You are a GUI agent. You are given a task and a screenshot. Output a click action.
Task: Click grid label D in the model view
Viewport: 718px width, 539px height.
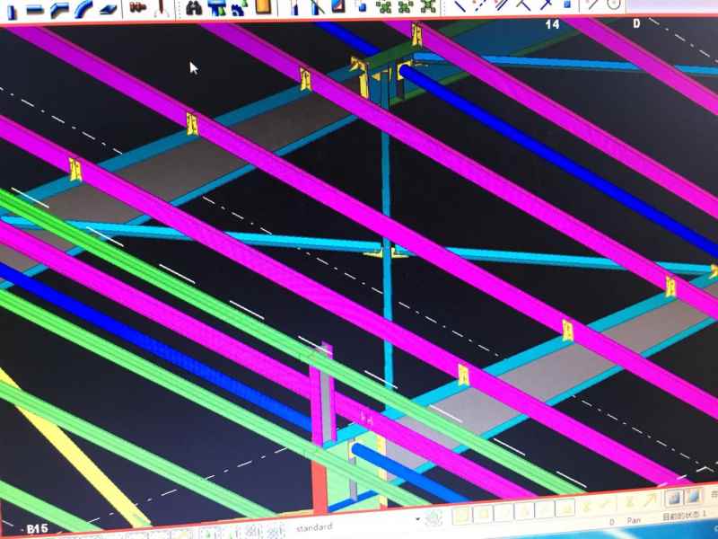click(x=636, y=23)
